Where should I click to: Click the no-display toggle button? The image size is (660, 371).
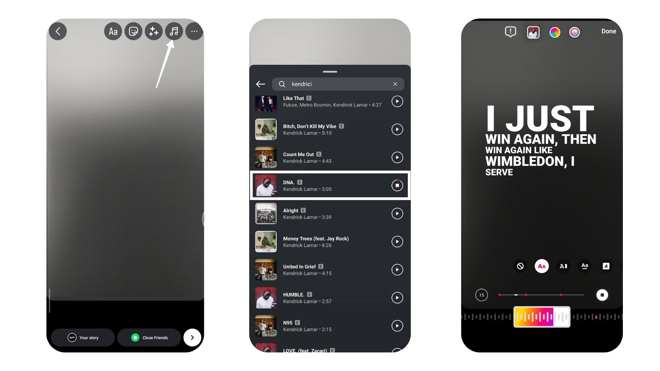point(520,266)
